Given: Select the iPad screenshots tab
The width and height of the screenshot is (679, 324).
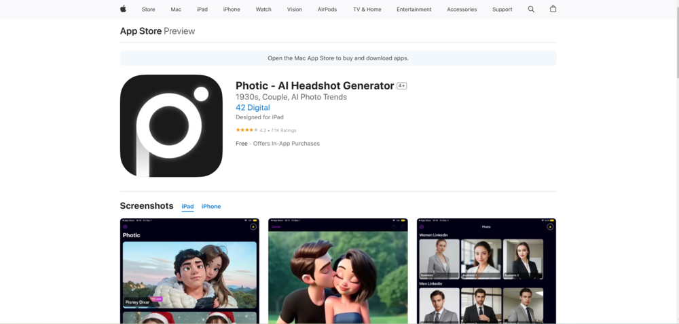Looking at the screenshot, I should 187,206.
